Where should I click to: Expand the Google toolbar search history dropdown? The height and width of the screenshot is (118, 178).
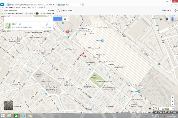(49, 11)
